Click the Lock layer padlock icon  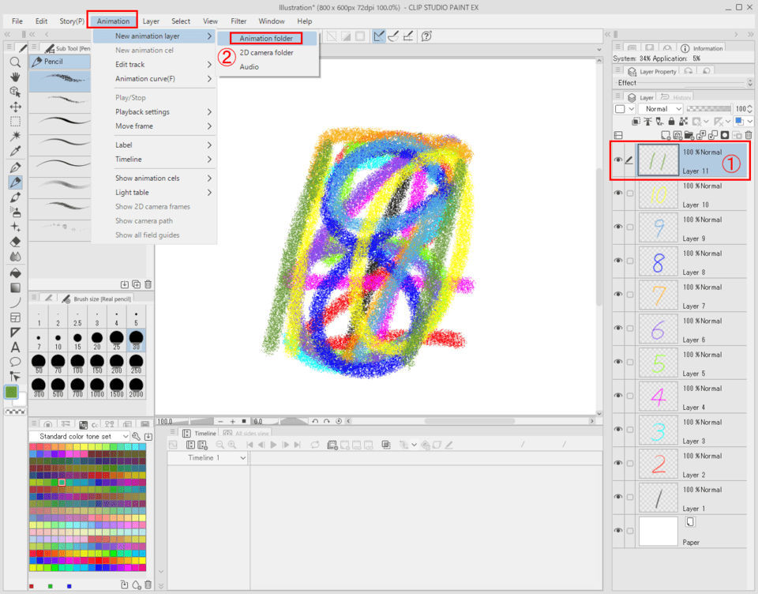click(671, 121)
